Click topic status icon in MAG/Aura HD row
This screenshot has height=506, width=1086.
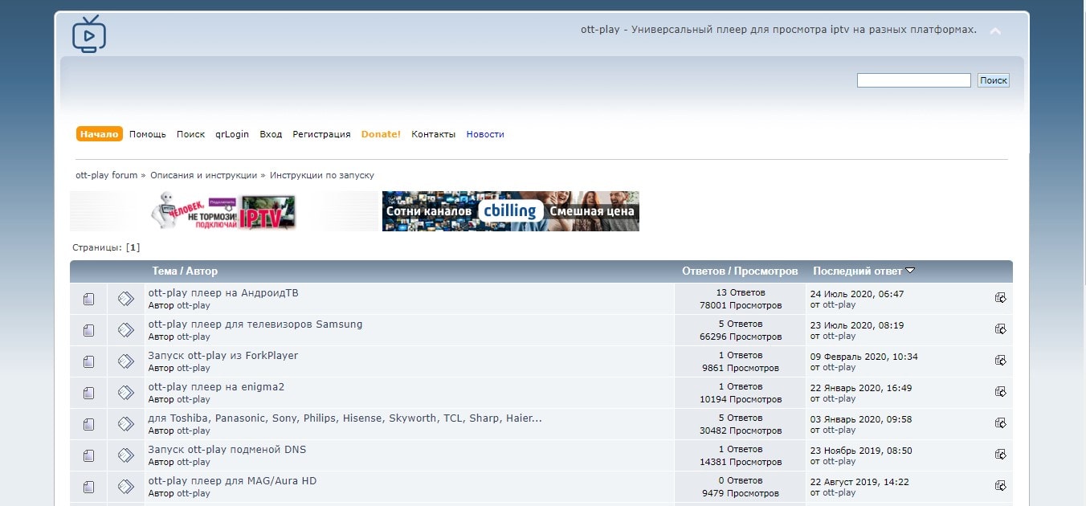(x=88, y=487)
